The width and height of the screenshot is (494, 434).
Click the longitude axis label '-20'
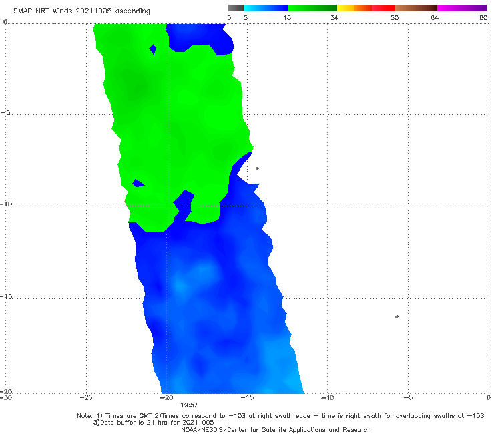click(166, 397)
